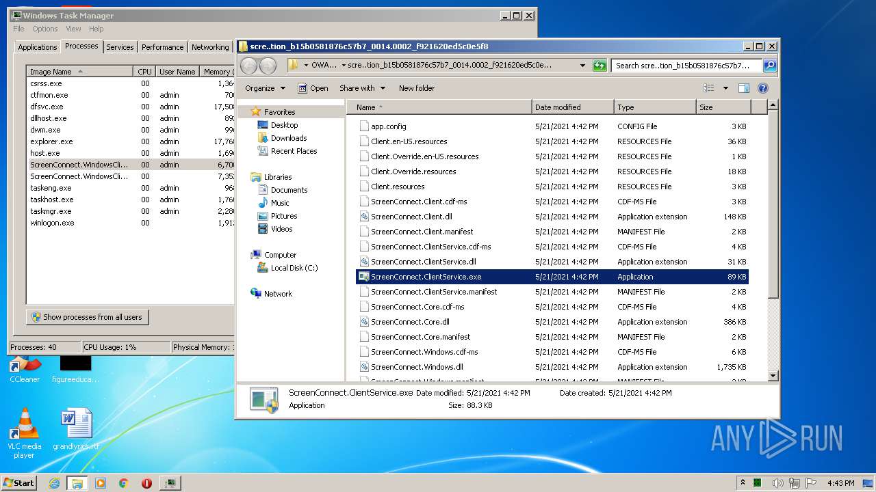Click the Start button
Screen dimensions: 876x492
click(18, 482)
